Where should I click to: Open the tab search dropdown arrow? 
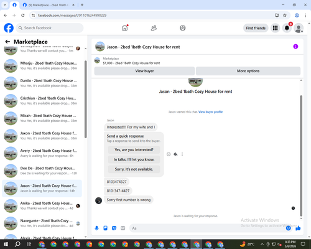pyautogui.click(x=5, y=5)
